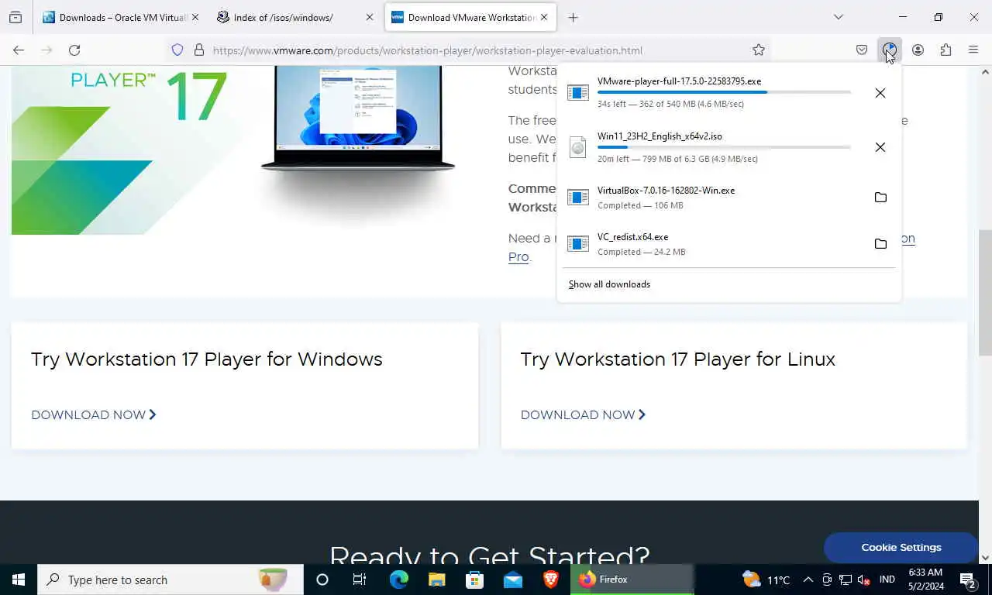Click VirtualBox-7.0.16-162802-Win.exe file name
This screenshot has width=992, height=595.
[666, 191]
